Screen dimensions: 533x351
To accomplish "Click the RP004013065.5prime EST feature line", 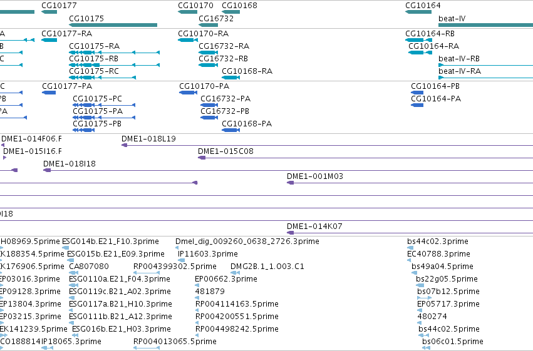I will coord(147,348).
